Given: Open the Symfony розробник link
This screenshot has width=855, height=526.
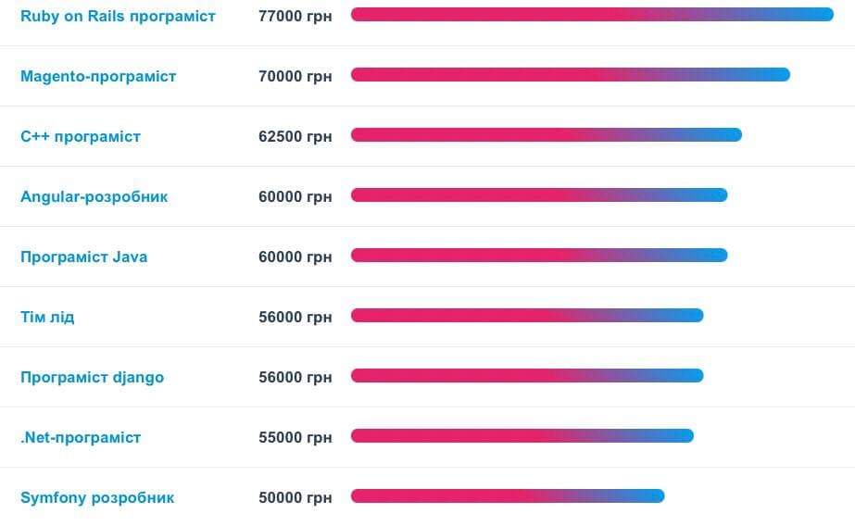Looking at the screenshot, I should point(97,497).
